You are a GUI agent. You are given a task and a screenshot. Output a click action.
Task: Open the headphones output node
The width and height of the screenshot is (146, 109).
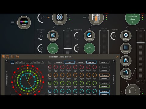(133, 90)
